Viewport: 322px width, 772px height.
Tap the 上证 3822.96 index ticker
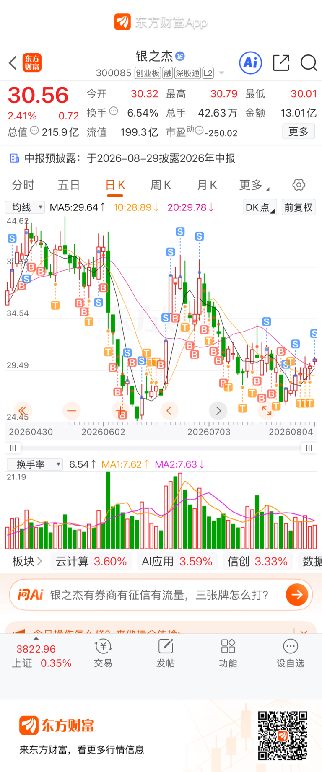[x=42, y=656]
